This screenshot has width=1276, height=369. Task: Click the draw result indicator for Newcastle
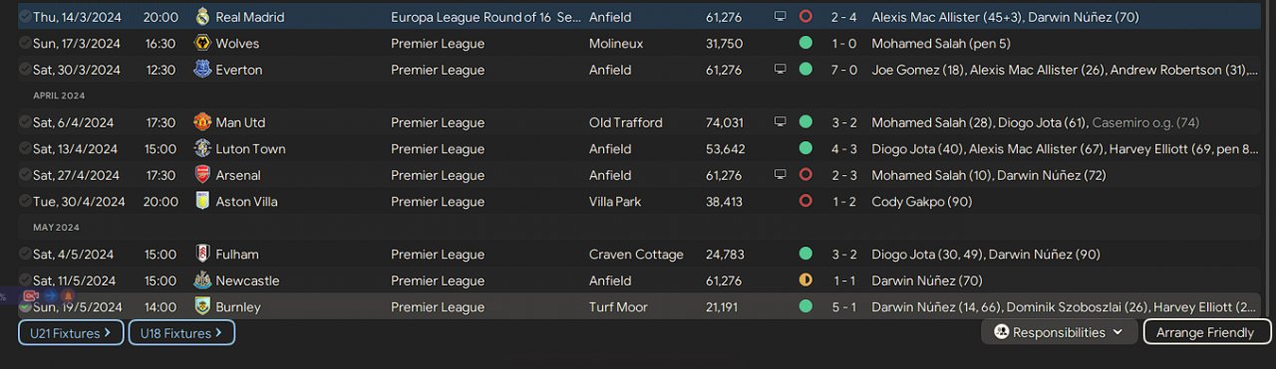(805, 280)
